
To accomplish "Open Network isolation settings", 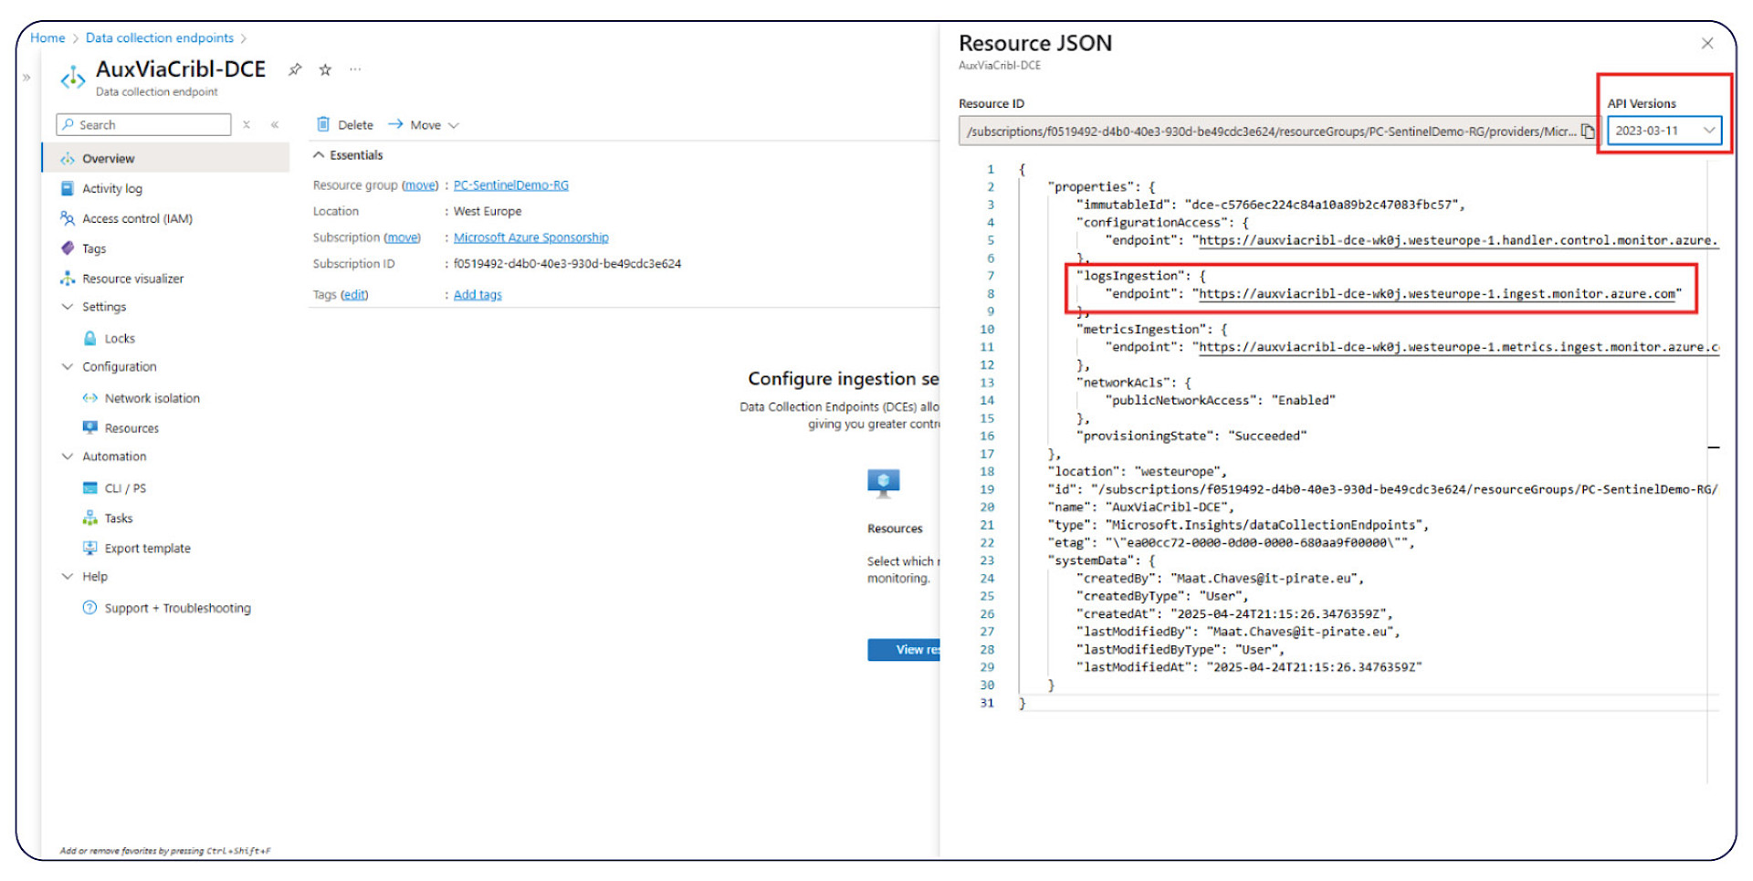I will [x=152, y=398].
